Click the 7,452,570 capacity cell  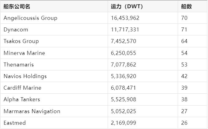pos(143,41)
